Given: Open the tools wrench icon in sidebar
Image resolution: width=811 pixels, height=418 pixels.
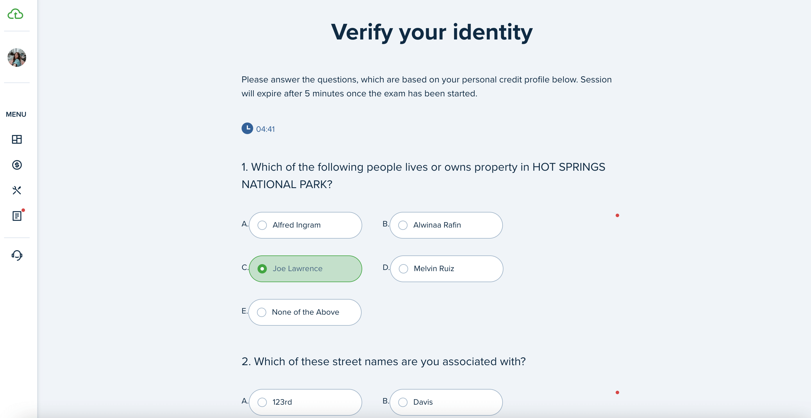Looking at the screenshot, I should (17, 190).
